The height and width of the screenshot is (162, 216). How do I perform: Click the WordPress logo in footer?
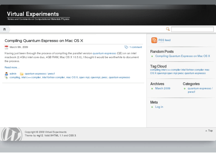point(12,134)
